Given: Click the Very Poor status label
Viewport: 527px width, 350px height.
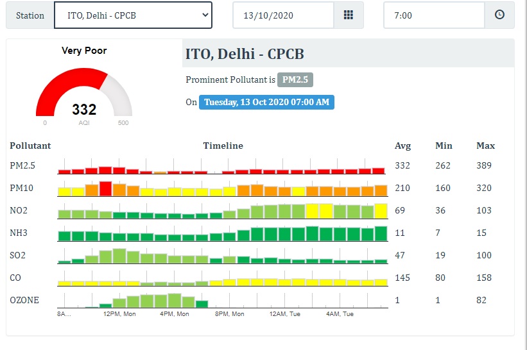Looking at the screenshot, I should click(84, 51).
